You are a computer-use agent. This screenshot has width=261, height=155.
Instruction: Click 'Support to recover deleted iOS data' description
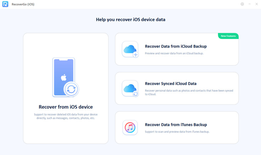coord(66,116)
